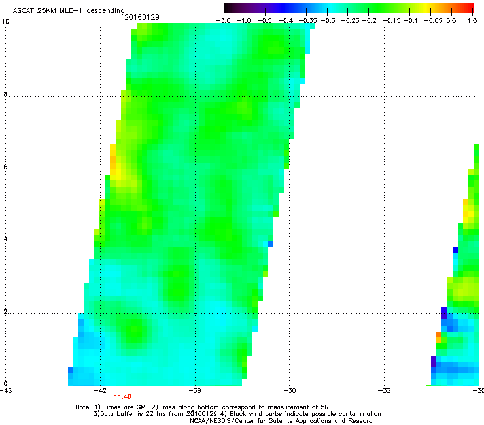The width and height of the screenshot is (484, 425).
Task: Click the longitude axis label '-42'
Action: [x=100, y=391]
